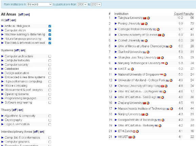Screen dimensions: 196x146
Task: Expand the Artificial intelligence area arrow
Action: click(2, 26)
